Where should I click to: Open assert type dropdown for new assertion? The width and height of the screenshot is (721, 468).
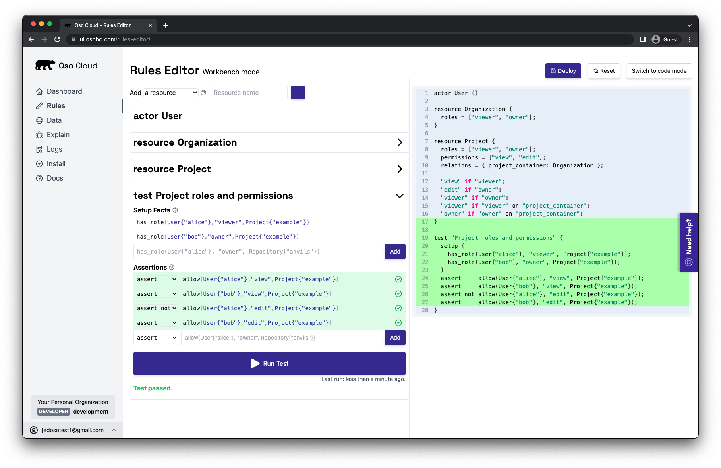coord(156,338)
